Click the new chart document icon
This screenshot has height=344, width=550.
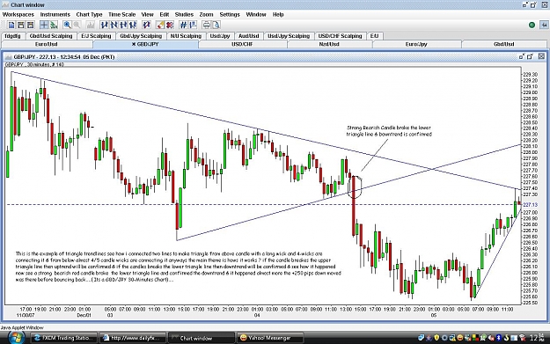tap(11, 25)
